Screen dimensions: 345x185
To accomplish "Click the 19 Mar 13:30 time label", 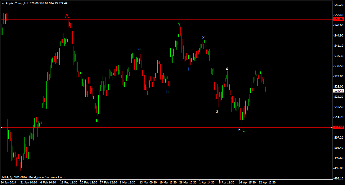I will click(x=168, y=182).
